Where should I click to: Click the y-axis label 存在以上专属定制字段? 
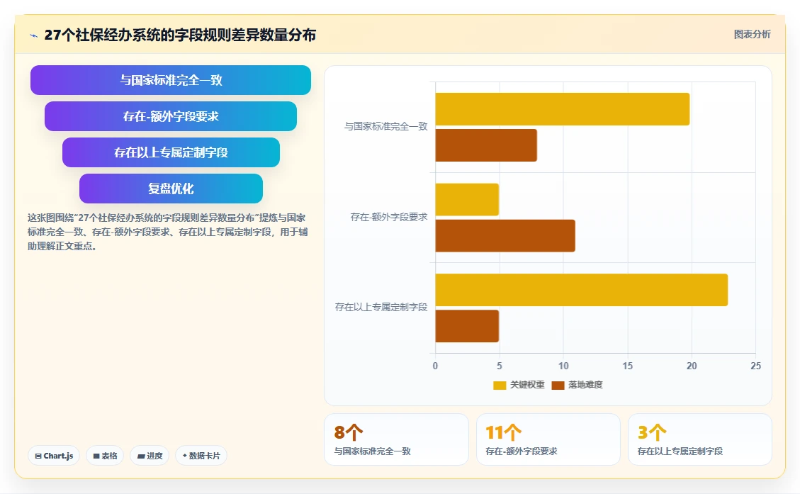click(381, 307)
